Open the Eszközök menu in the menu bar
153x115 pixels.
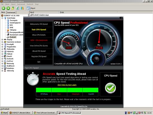pos(30,4)
